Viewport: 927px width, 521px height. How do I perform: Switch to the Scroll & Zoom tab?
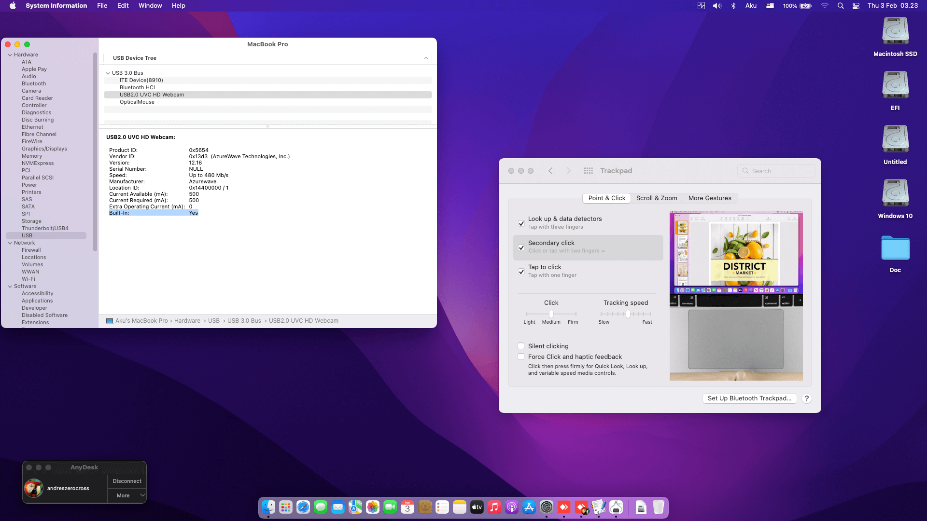point(657,198)
